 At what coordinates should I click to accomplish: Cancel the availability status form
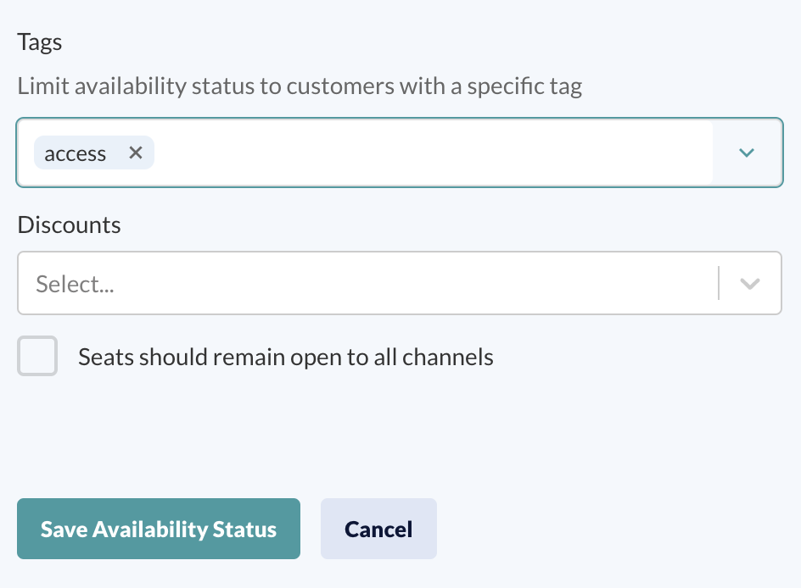[378, 529]
